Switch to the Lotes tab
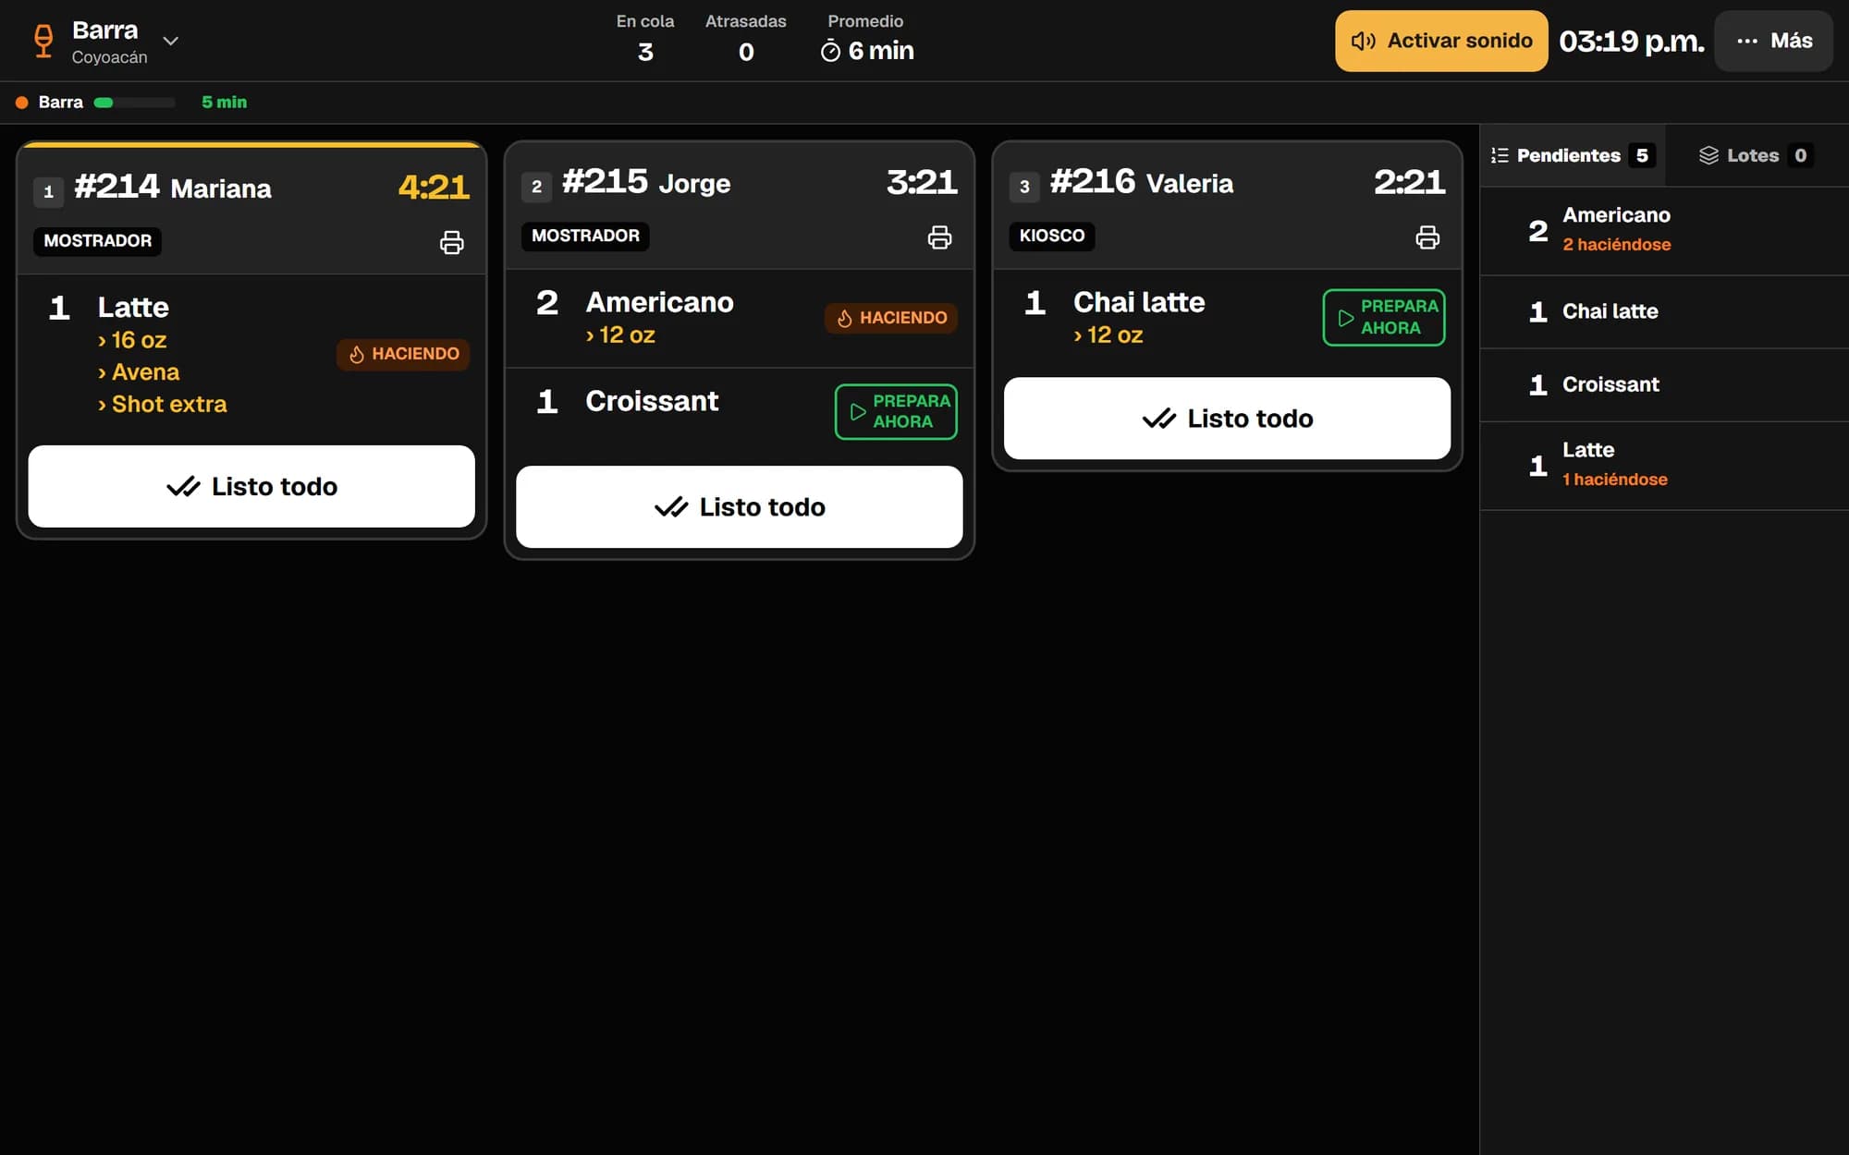The image size is (1849, 1155). click(x=1757, y=155)
